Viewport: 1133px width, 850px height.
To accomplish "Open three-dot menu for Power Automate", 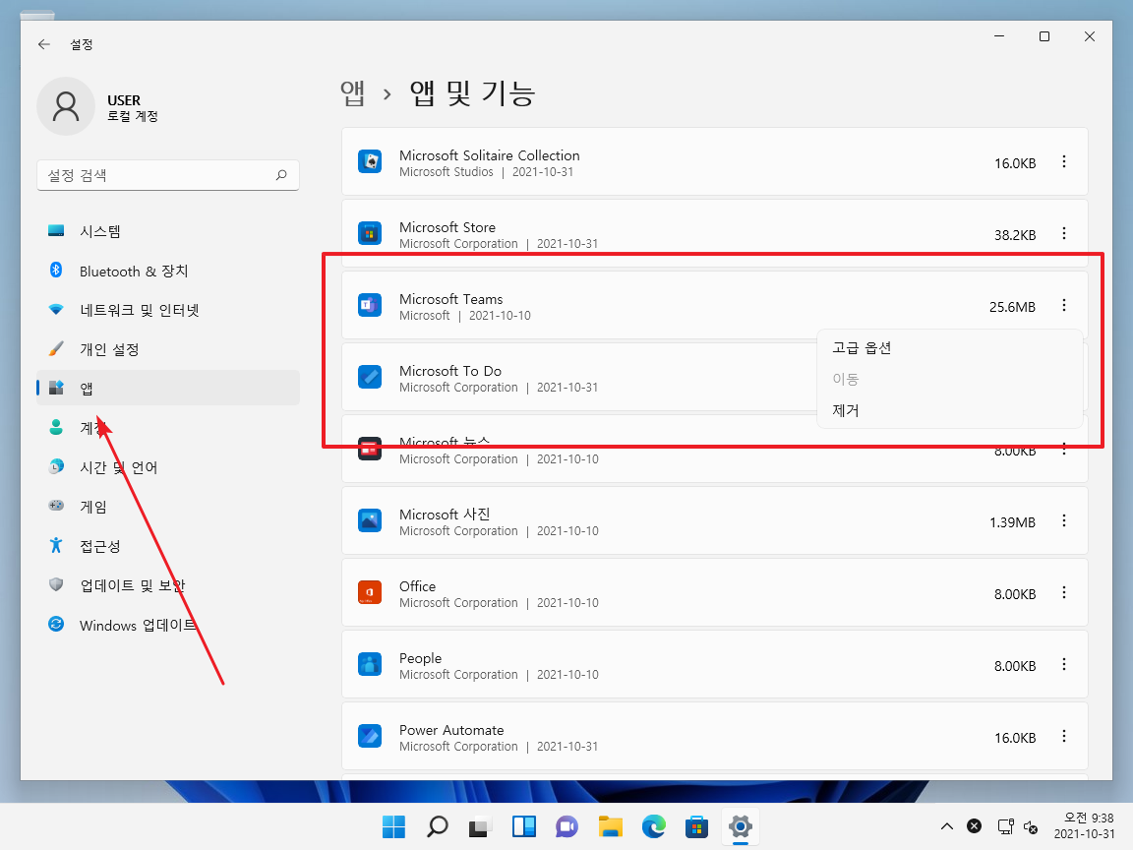I will pos(1063,736).
